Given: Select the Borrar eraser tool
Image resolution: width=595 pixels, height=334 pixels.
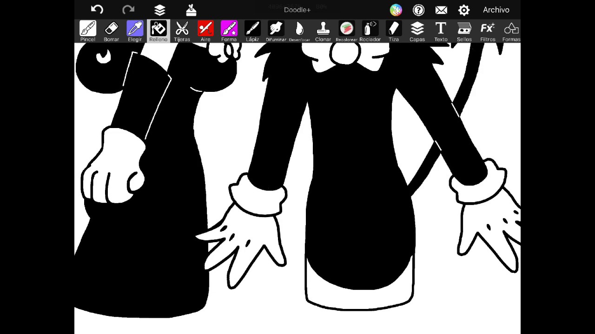Looking at the screenshot, I should click(x=111, y=32).
